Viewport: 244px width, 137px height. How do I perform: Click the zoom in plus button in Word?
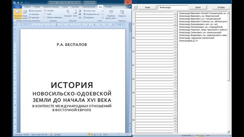(127, 134)
